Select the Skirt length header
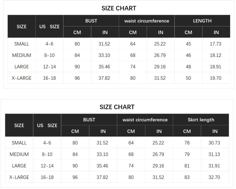This screenshot has width=236, height=189. [201, 120]
